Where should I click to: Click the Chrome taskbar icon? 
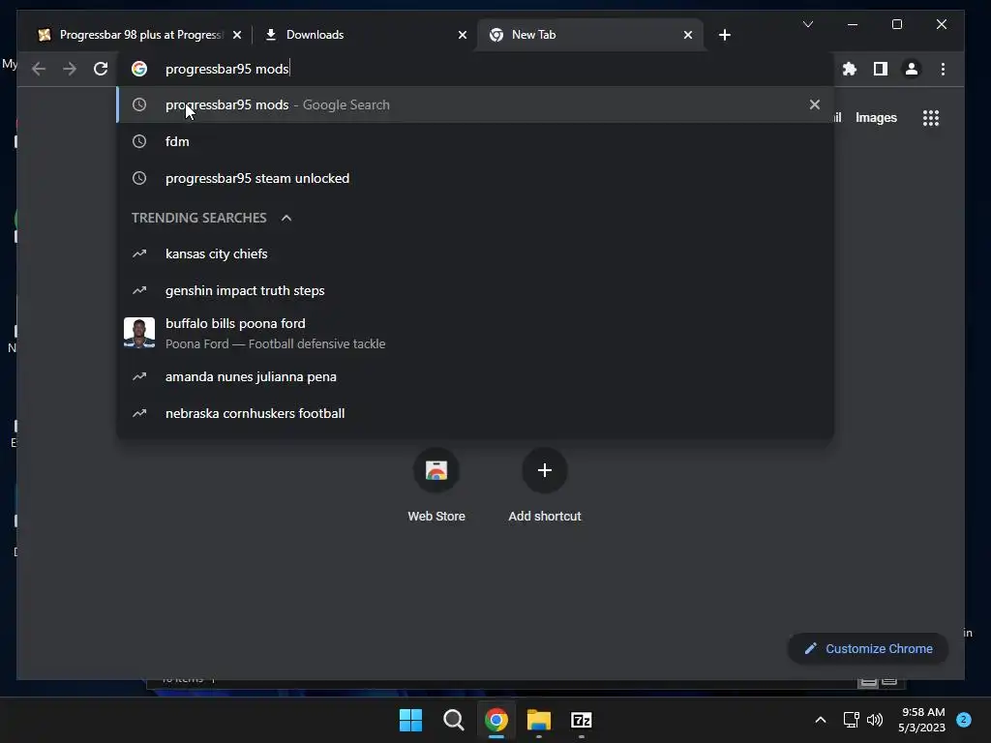point(496,720)
